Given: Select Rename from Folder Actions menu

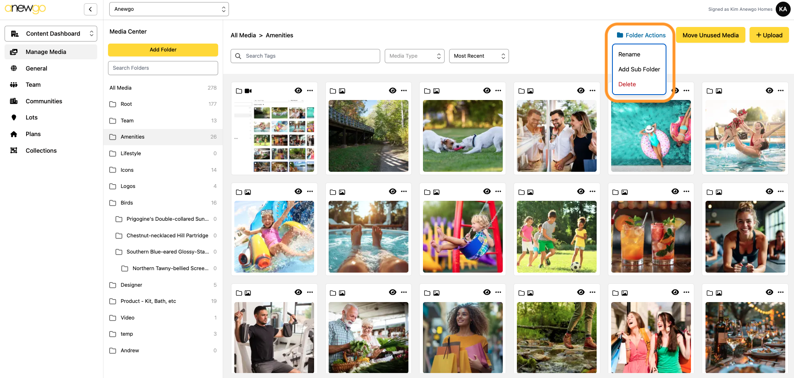Looking at the screenshot, I should (x=629, y=54).
